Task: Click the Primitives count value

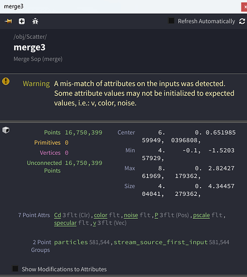Action: (x=67, y=143)
